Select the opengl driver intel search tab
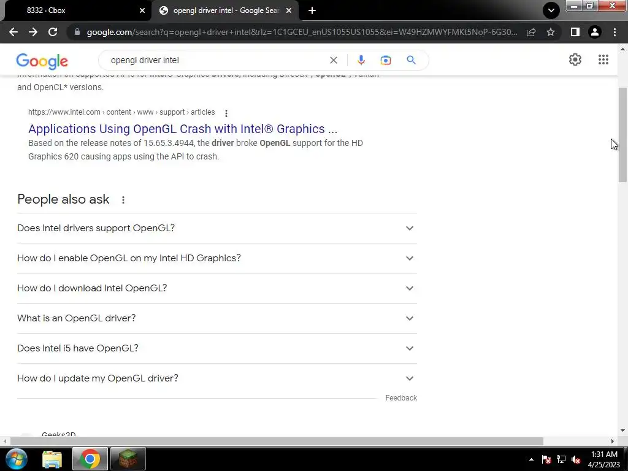 (x=224, y=10)
